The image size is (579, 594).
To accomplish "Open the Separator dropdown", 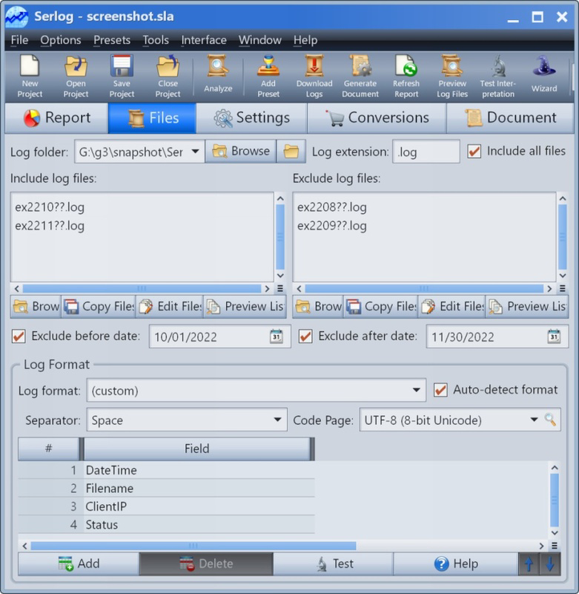I will (277, 420).
